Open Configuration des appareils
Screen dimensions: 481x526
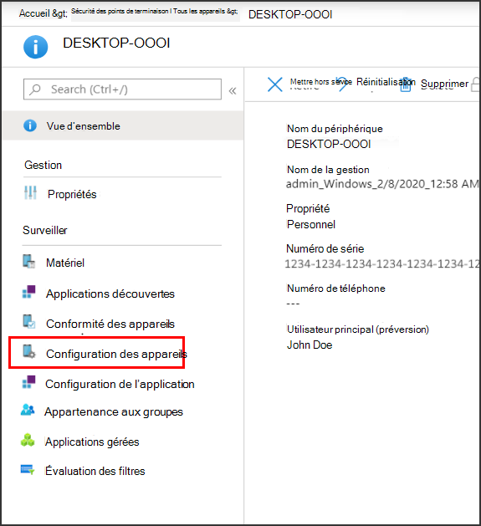tap(116, 354)
